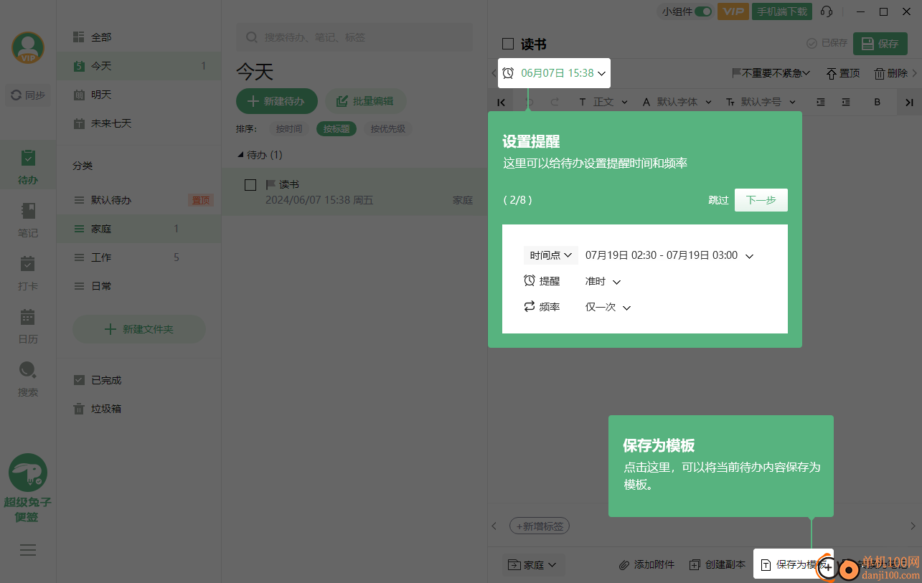Open the 工作 category

(139, 257)
